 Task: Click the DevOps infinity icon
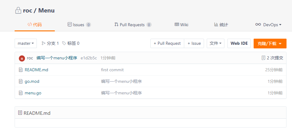(258, 24)
